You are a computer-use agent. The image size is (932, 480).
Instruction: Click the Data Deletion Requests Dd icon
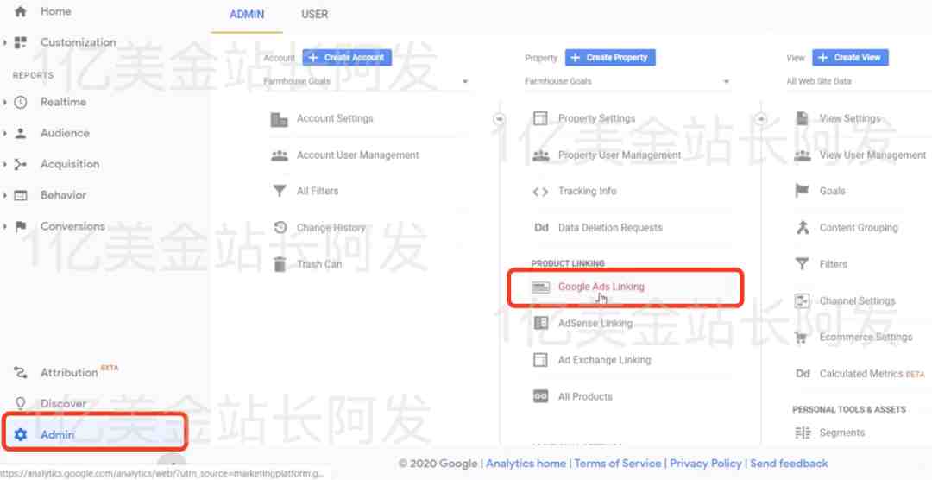click(541, 228)
